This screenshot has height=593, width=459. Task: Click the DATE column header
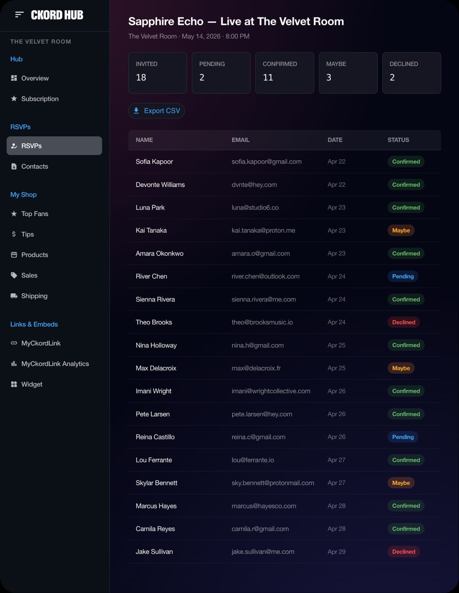coord(335,140)
